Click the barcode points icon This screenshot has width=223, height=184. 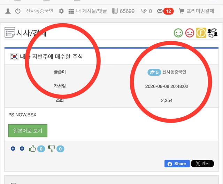[x=115, y=11]
